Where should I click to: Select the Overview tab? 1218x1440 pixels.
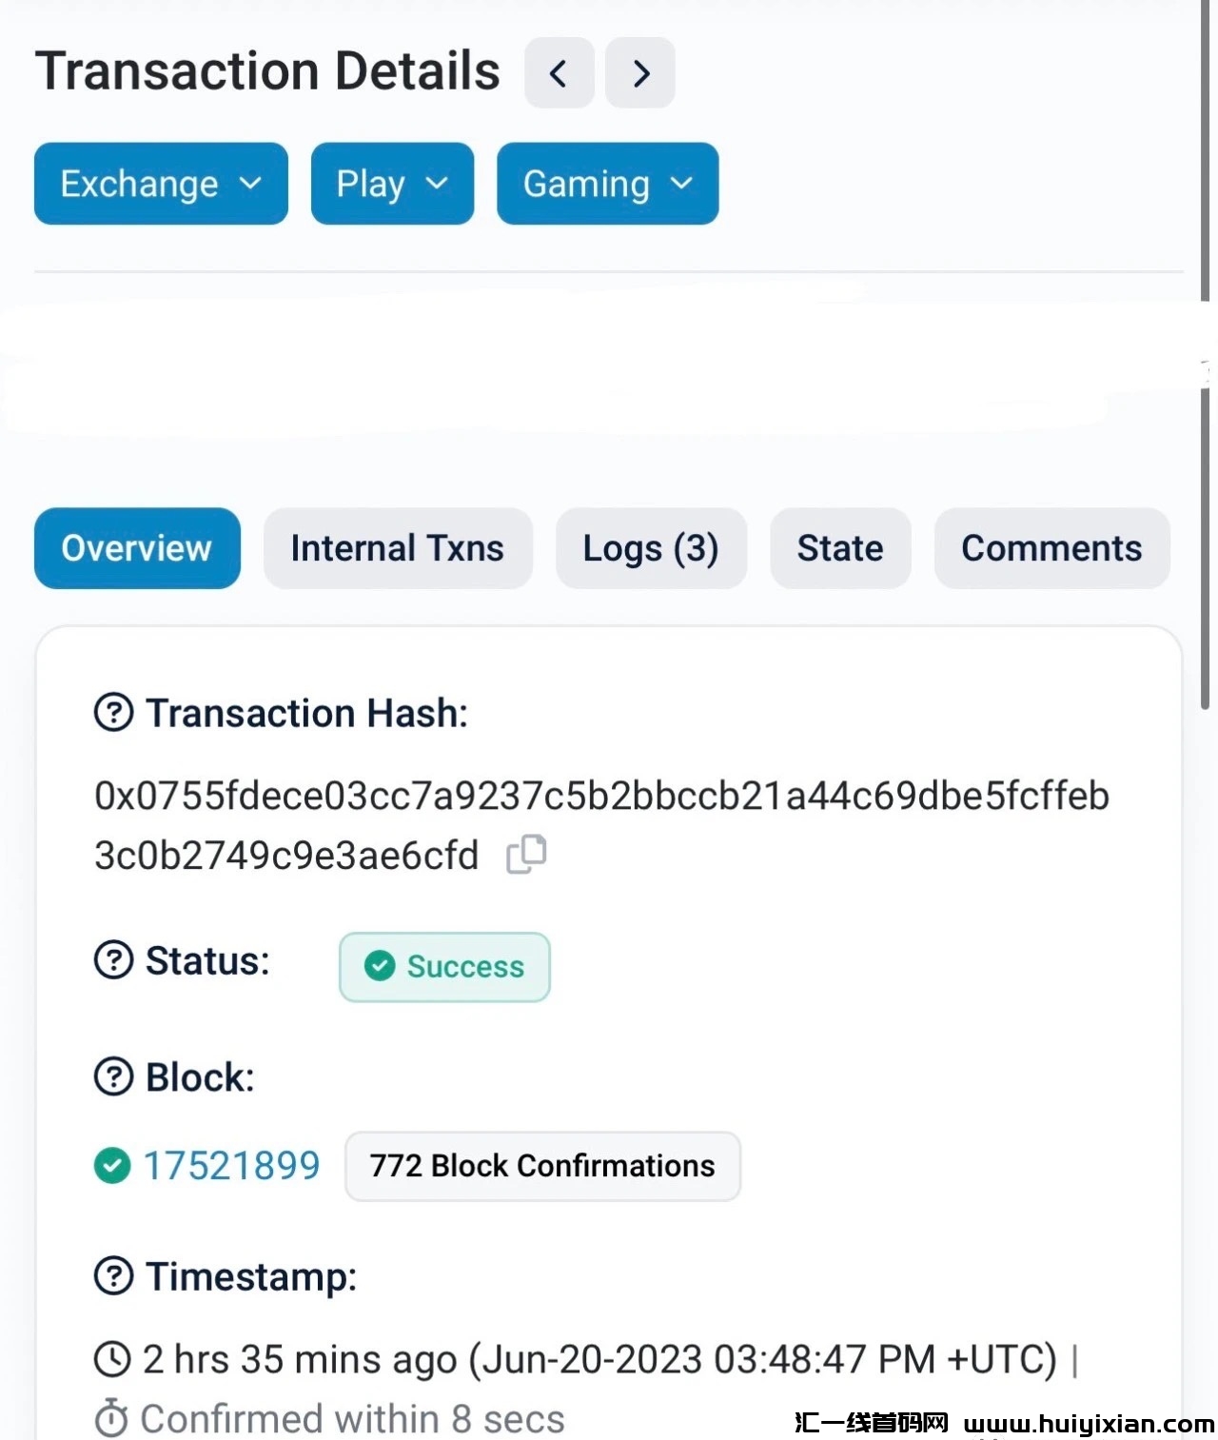click(137, 548)
